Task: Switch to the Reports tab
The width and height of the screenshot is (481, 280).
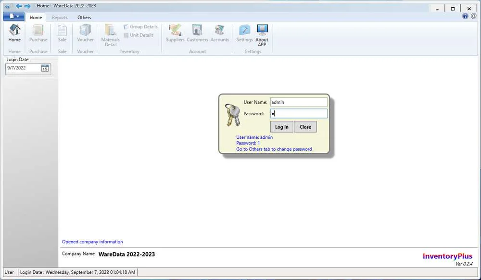Action: click(x=60, y=17)
